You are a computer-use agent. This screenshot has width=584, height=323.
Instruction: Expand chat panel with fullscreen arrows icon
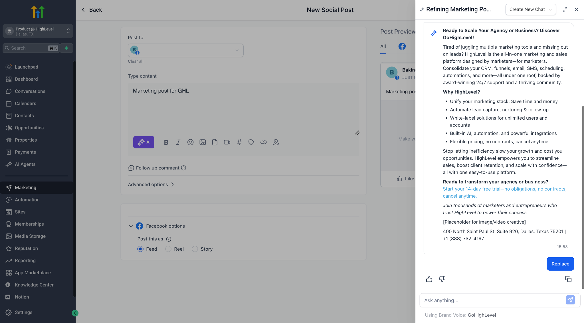pyautogui.click(x=565, y=9)
